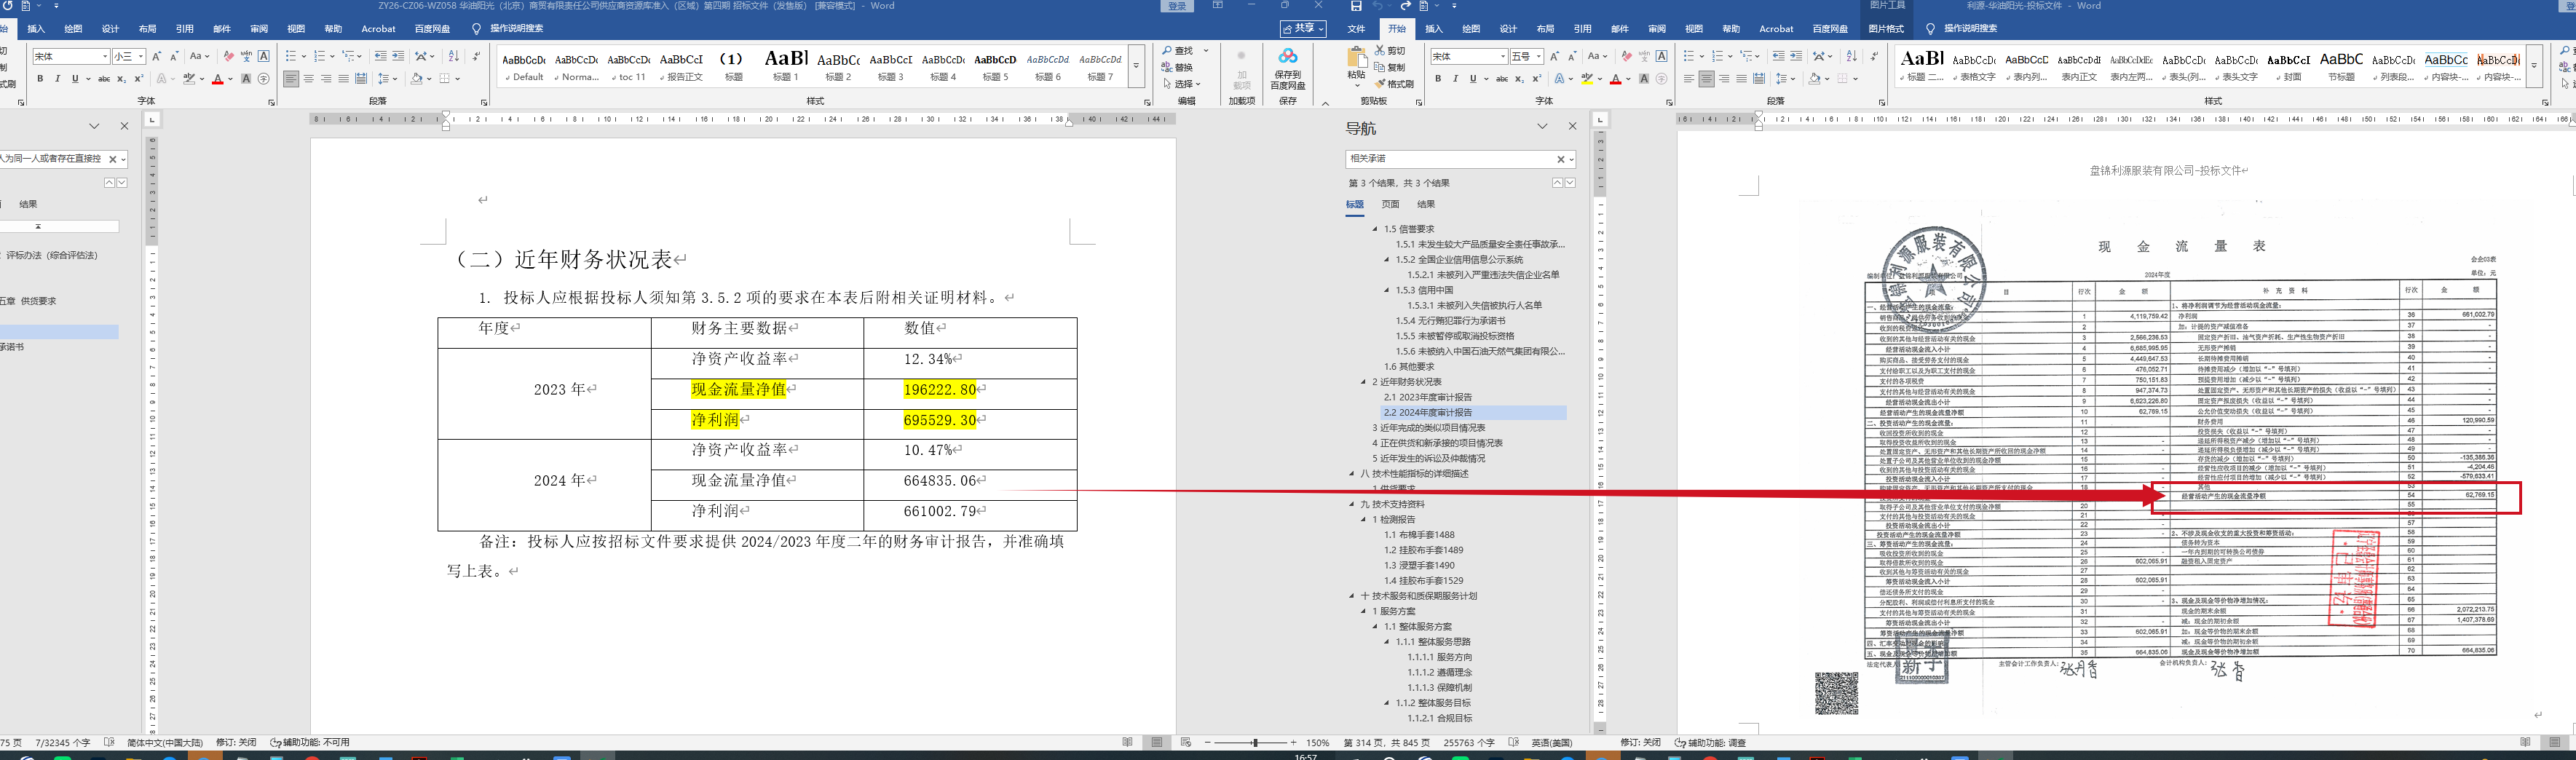Expand the styles gallery in left window
Viewport: 2576px width, 760px height.
[x=1136, y=66]
